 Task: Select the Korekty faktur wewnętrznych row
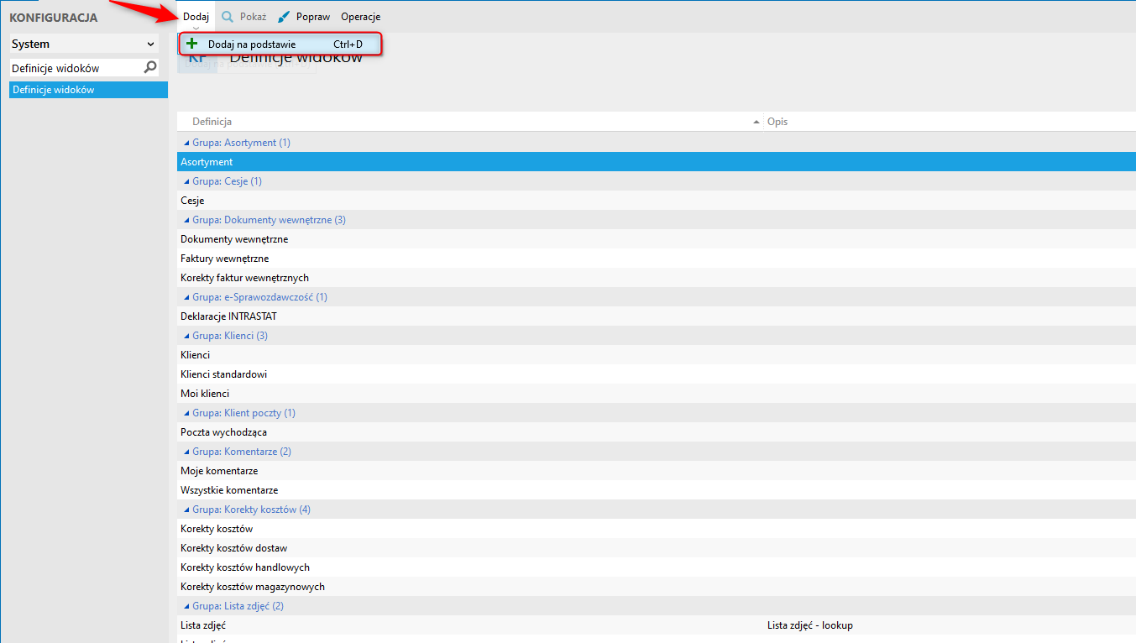657,278
